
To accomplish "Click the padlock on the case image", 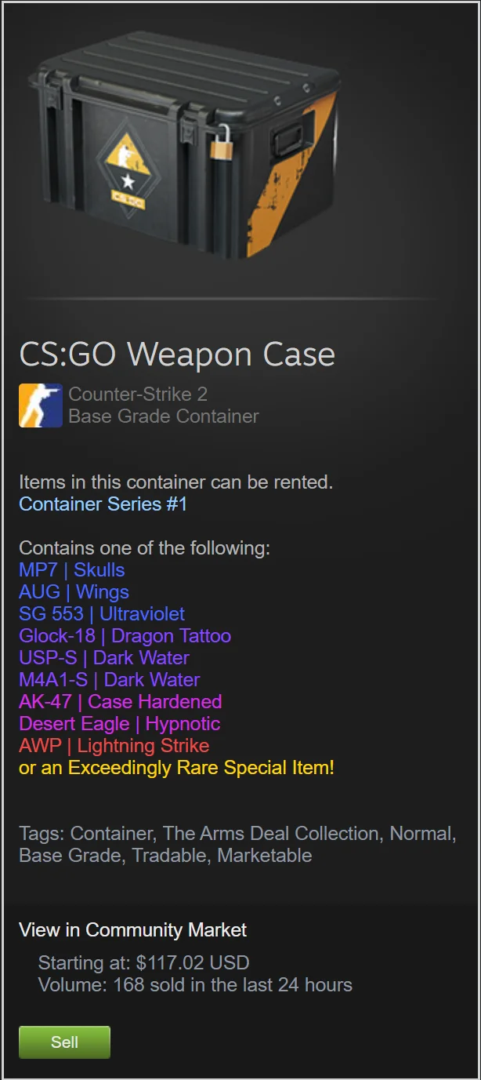I will coord(222,143).
